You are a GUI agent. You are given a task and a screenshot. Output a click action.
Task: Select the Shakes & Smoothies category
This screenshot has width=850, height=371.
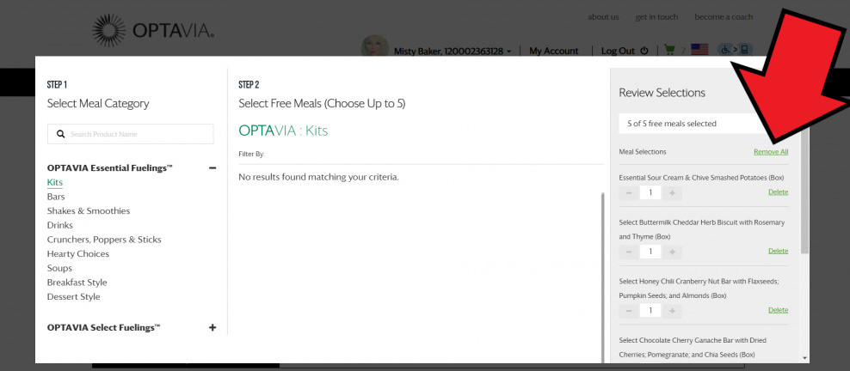(x=89, y=211)
